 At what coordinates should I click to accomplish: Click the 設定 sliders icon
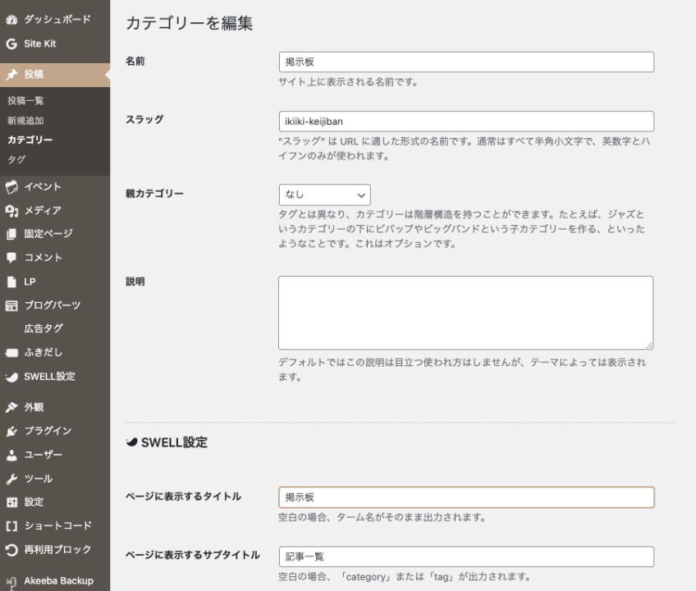click(11, 502)
